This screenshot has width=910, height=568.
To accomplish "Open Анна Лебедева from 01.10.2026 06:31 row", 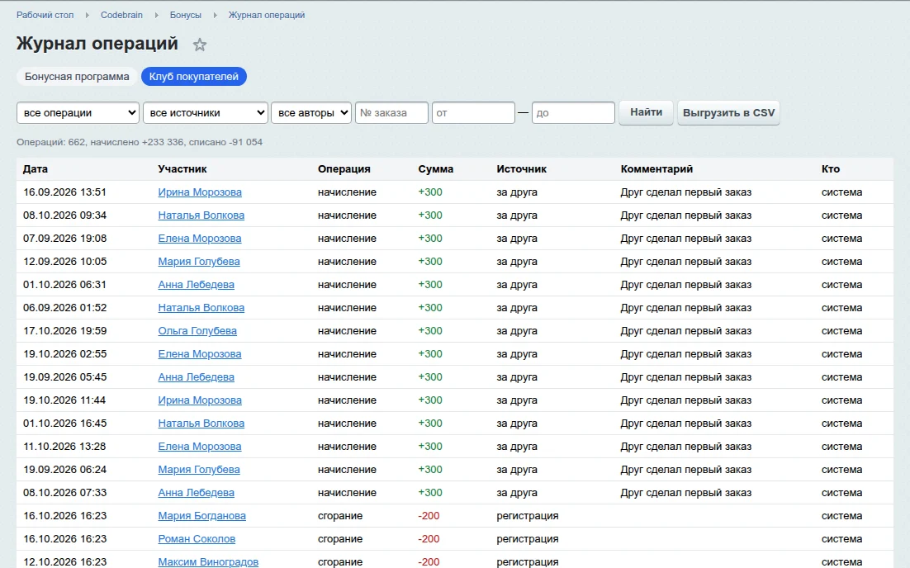I will [x=197, y=285].
